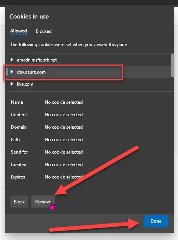Click the Cookies in use heading

[x=29, y=16]
